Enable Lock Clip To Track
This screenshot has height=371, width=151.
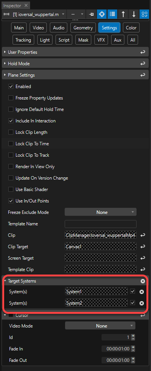click(x=11, y=155)
